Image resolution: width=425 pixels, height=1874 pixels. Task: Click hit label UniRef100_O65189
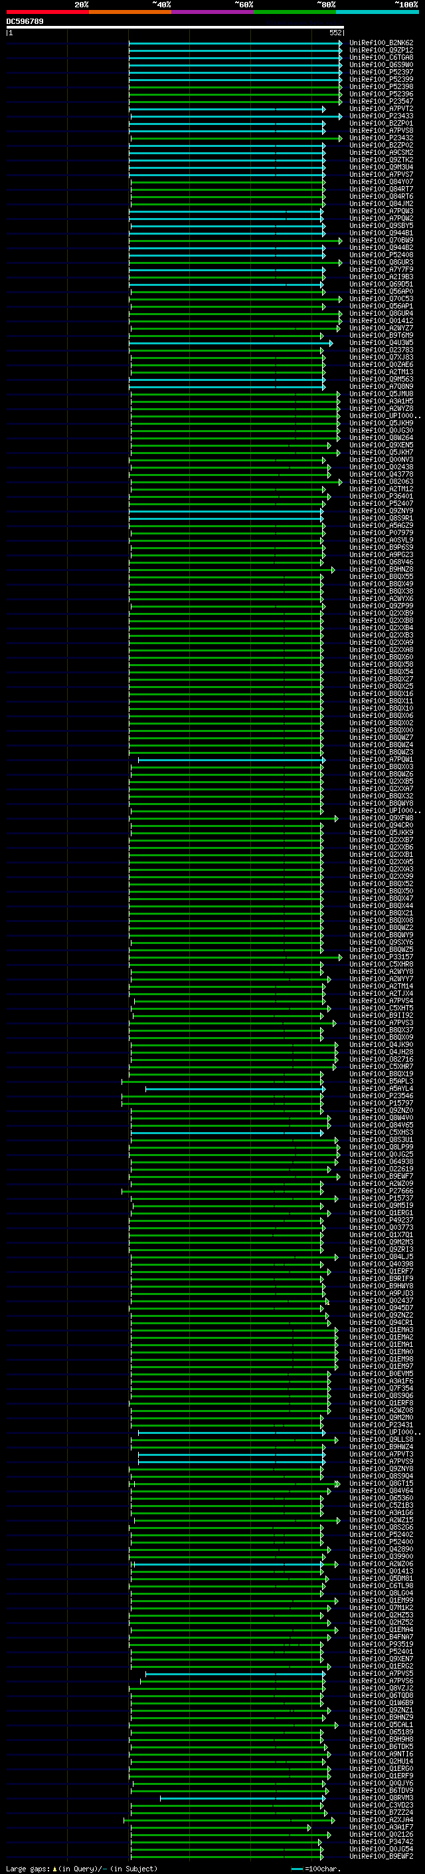381,1732
